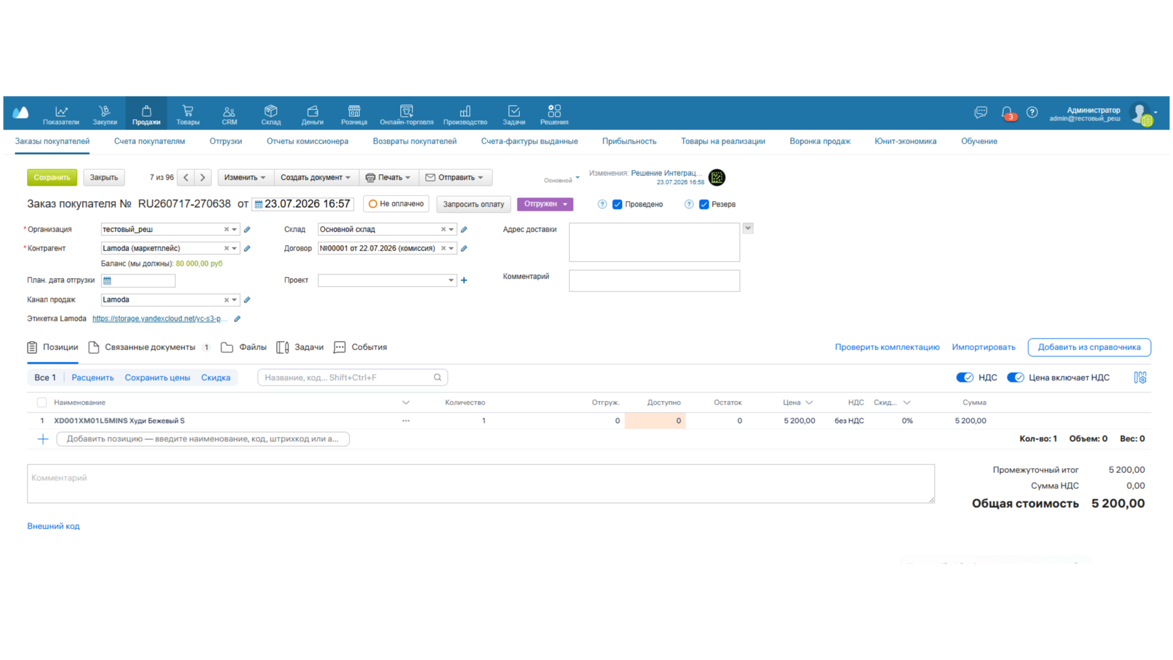1173x660 pixels.
Task: Open the chat messages icon
Action: coord(981,112)
